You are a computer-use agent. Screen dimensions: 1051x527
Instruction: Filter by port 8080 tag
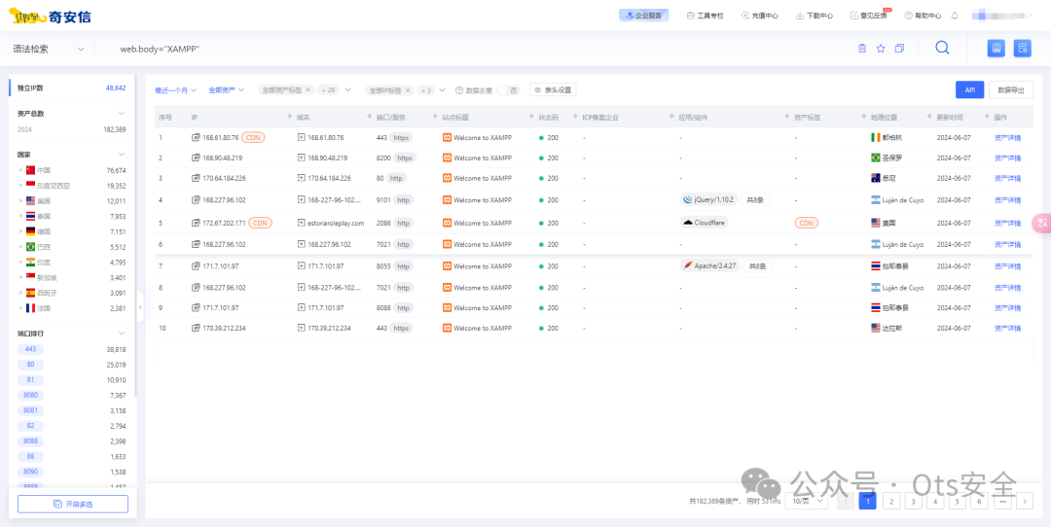tap(31, 395)
